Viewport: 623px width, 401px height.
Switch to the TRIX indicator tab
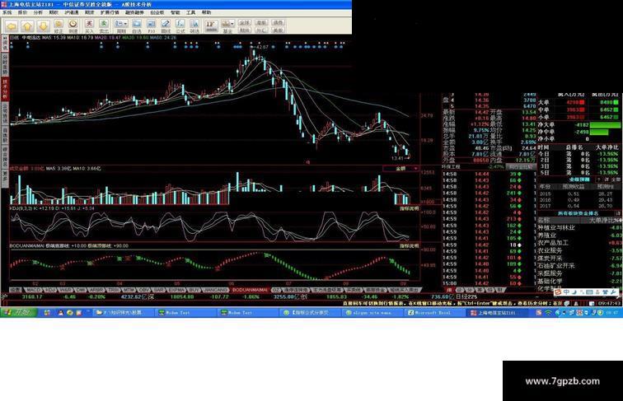[114, 290]
